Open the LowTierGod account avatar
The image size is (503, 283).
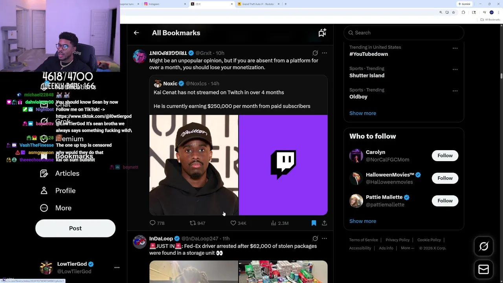tap(46, 268)
